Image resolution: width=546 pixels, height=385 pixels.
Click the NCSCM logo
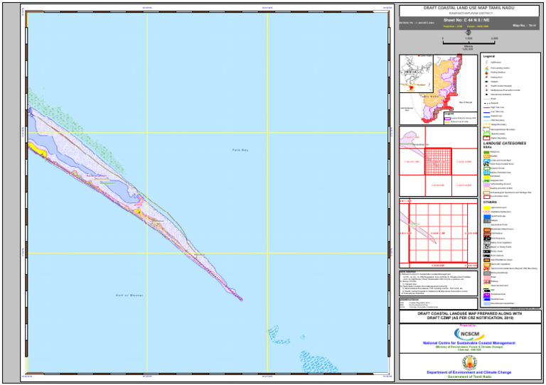[469, 335]
